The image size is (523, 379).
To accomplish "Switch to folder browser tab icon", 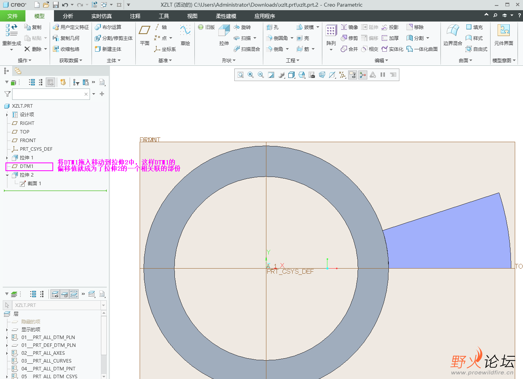I will click(18, 71).
